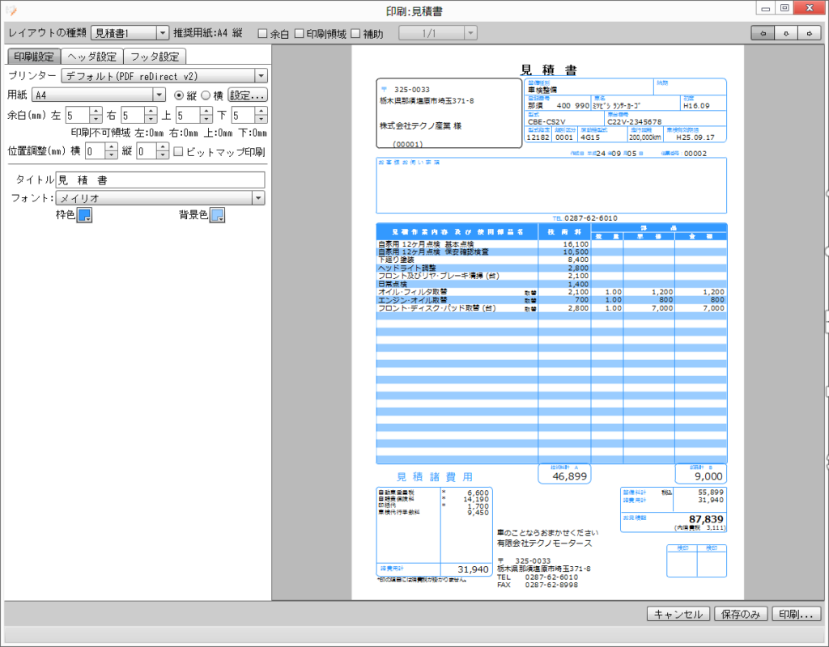Click the 設定... paper settings button
This screenshot has height=647, width=829.
pos(248,95)
